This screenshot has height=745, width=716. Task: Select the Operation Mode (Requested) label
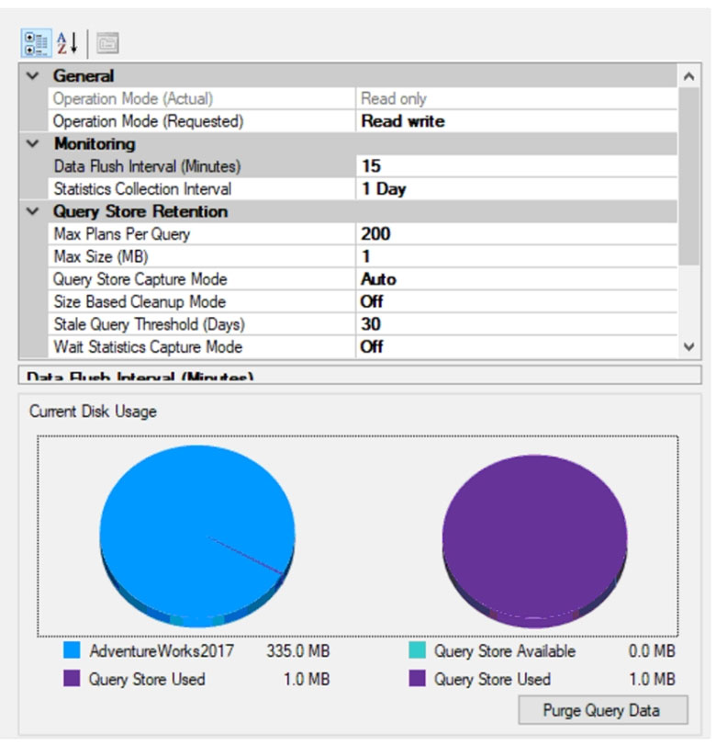coord(148,121)
